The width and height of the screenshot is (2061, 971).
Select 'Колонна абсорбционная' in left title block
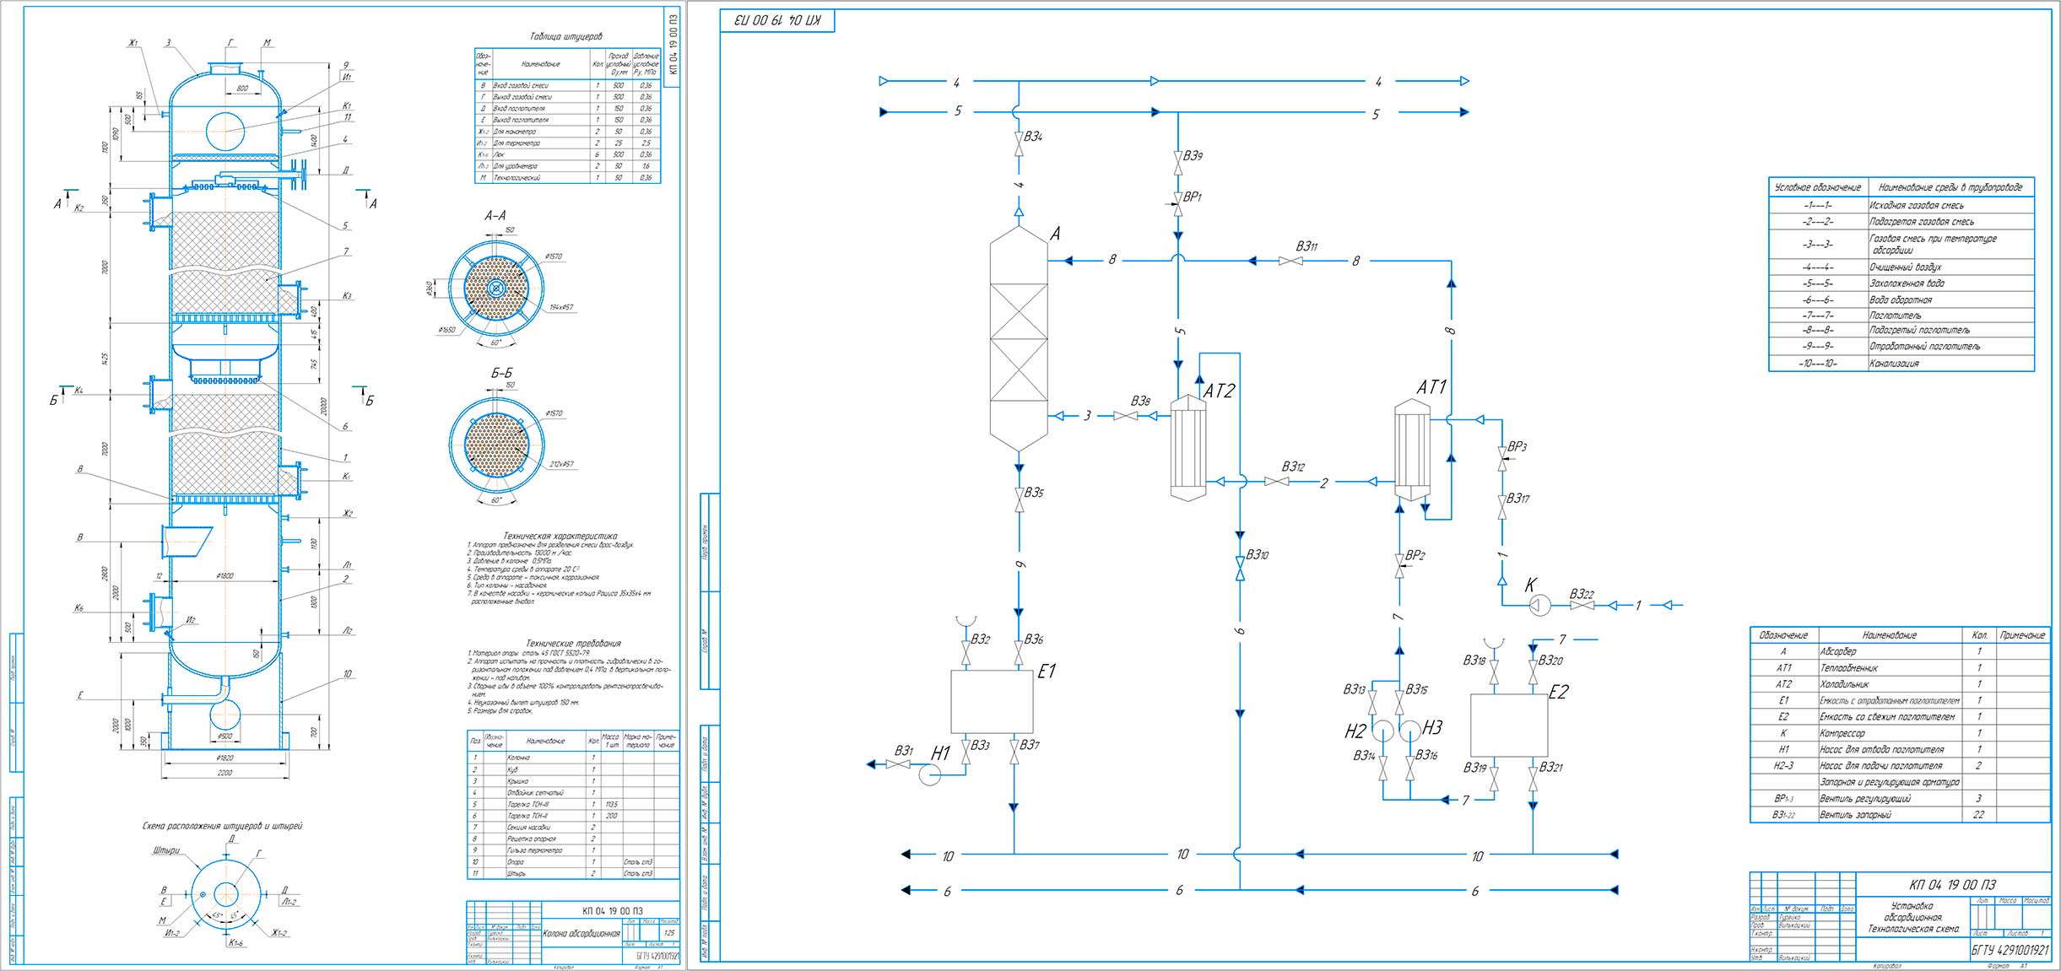pyautogui.click(x=581, y=933)
